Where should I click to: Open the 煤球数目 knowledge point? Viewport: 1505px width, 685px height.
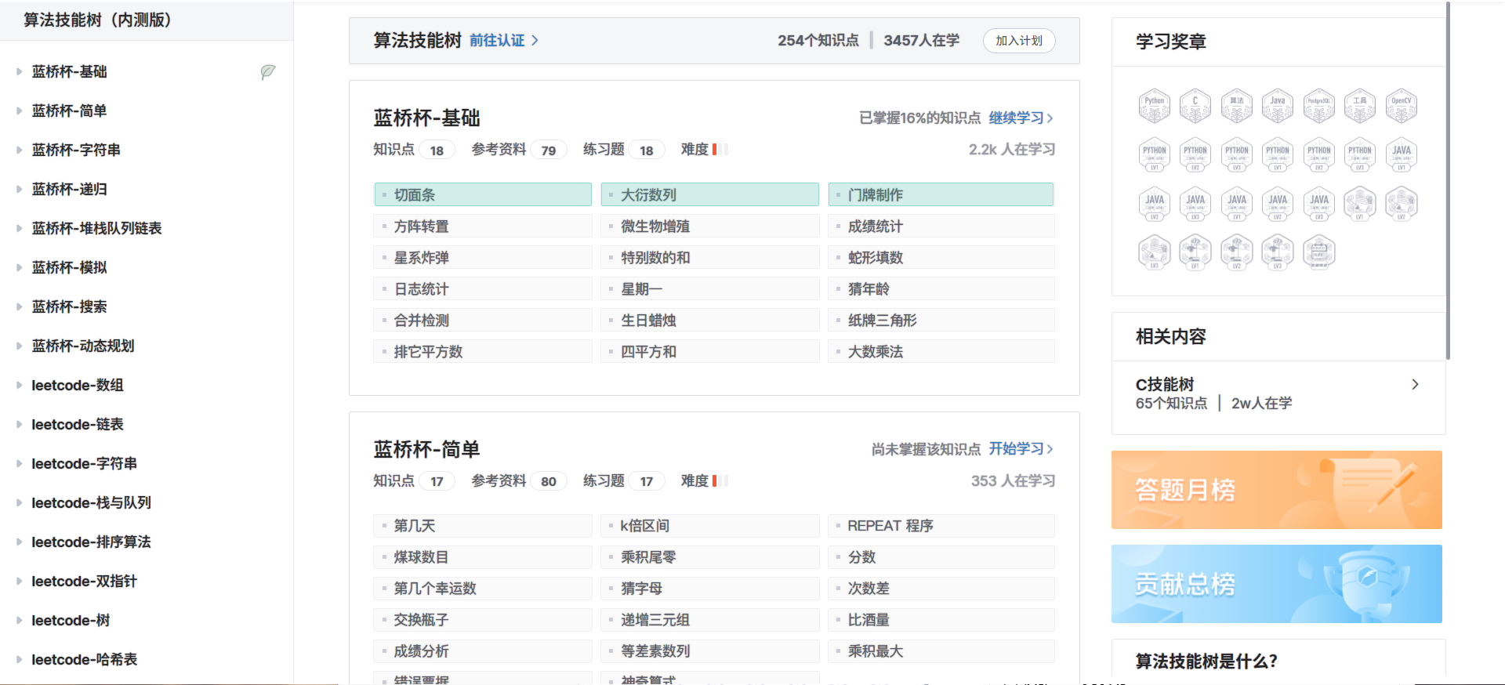[x=483, y=556]
